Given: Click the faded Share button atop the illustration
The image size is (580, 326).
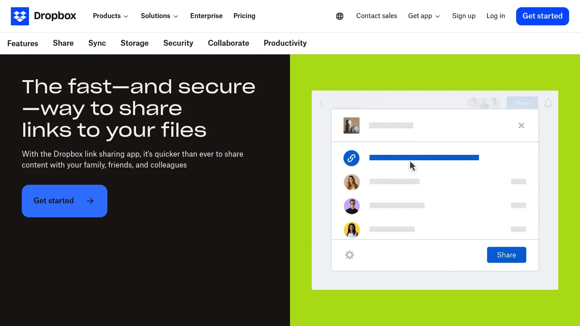Looking at the screenshot, I should pyautogui.click(x=522, y=103).
